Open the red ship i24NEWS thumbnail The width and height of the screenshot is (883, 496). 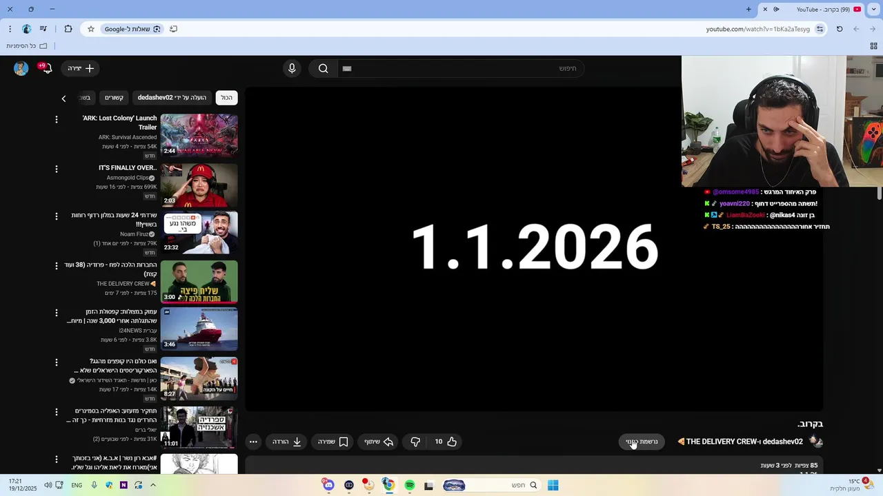click(199, 329)
